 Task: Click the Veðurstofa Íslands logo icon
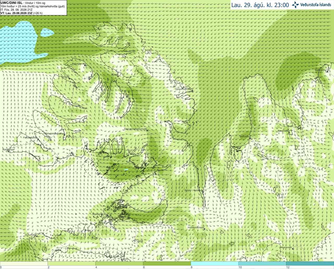pos(295,5)
